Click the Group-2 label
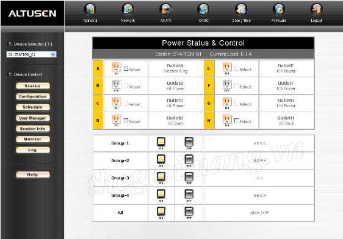Viewport: 343px width, 239px height. point(120,161)
